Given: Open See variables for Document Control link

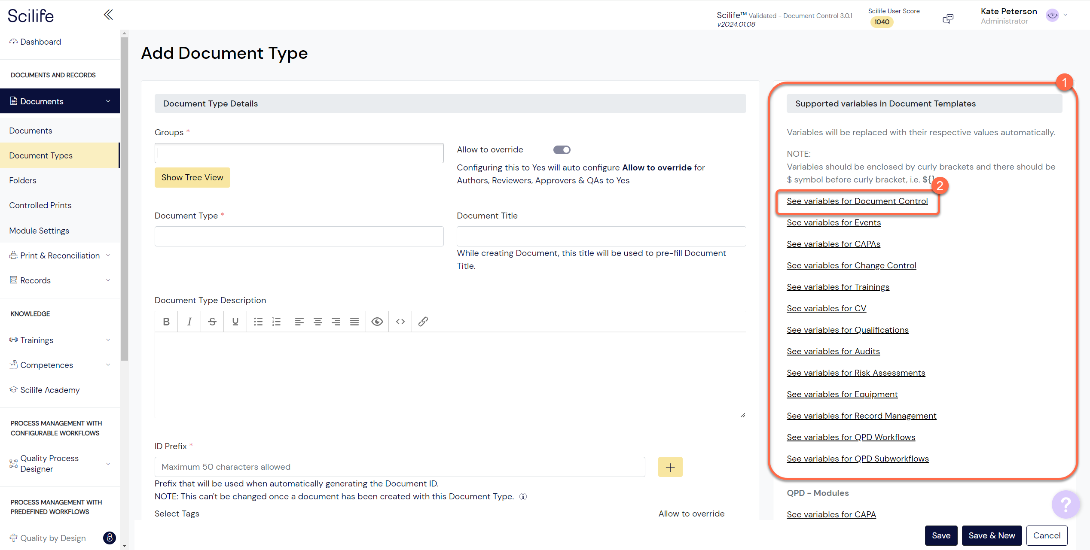Looking at the screenshot, I should [857, 201].
